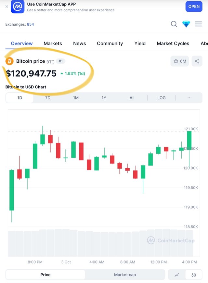Toggle LOG scale on chart
The width and height of the screenshot is (208, 283).
click(162, 98)
